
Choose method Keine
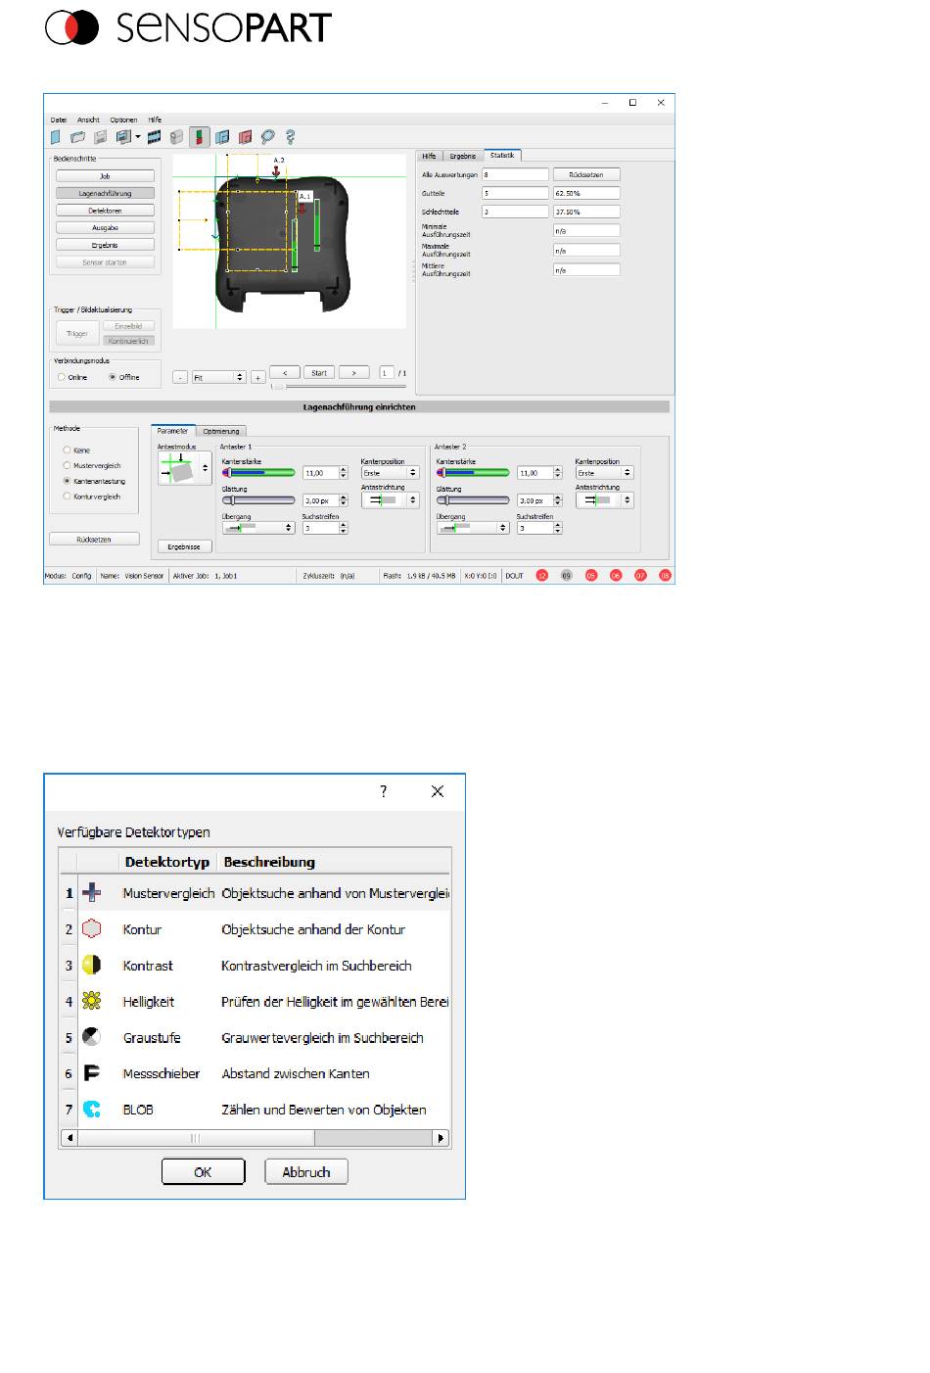tap(67, 450)
